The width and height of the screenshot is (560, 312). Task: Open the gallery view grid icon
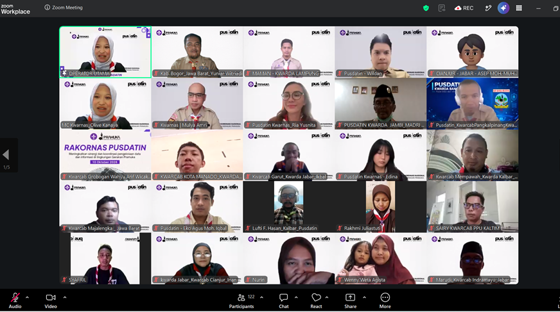pyautogui.click(x=519, y=8)
